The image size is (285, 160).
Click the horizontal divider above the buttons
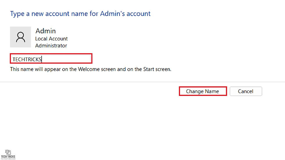[x=142, y=82]
